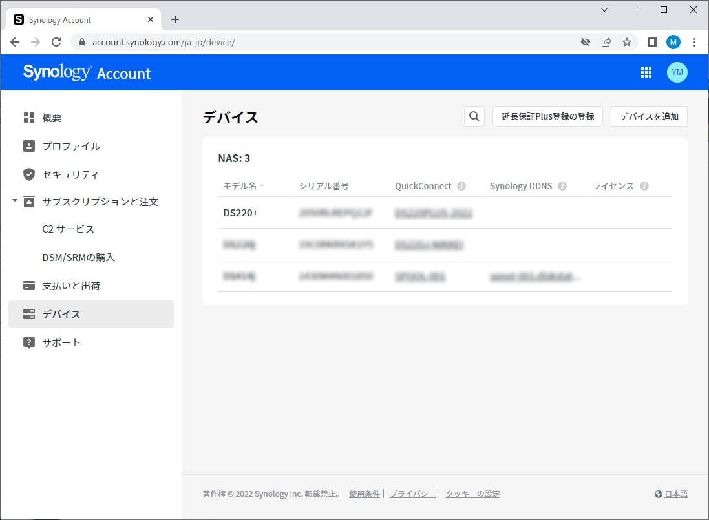The width and height of the screenshot is (709, 520).
Task: Click the Synology Account logo
Action: tap(87, 72)
